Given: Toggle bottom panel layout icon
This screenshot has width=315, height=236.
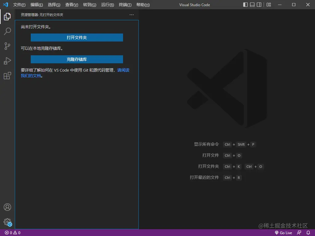Looking at the screenshot, I should [x=252, y=5].
